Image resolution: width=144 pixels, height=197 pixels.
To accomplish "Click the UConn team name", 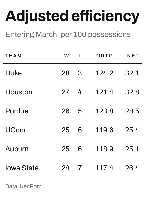I will 17,130.
